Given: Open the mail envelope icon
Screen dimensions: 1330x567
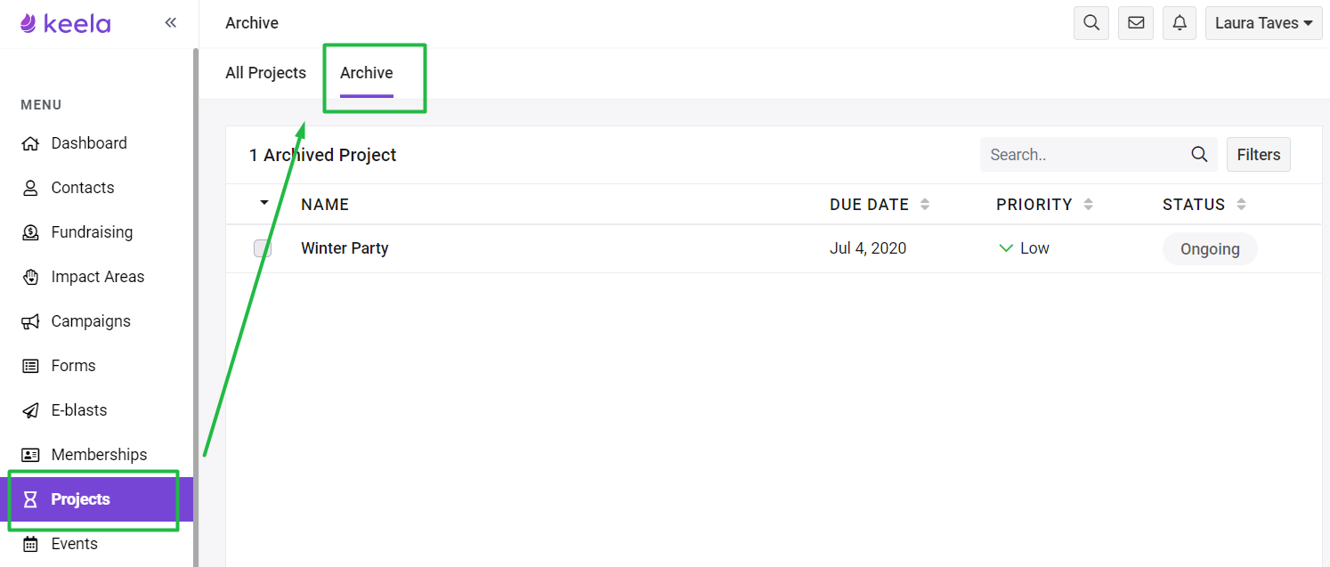Looking at the screenshot, I should pyautogui.click(x=1136, y=23).
